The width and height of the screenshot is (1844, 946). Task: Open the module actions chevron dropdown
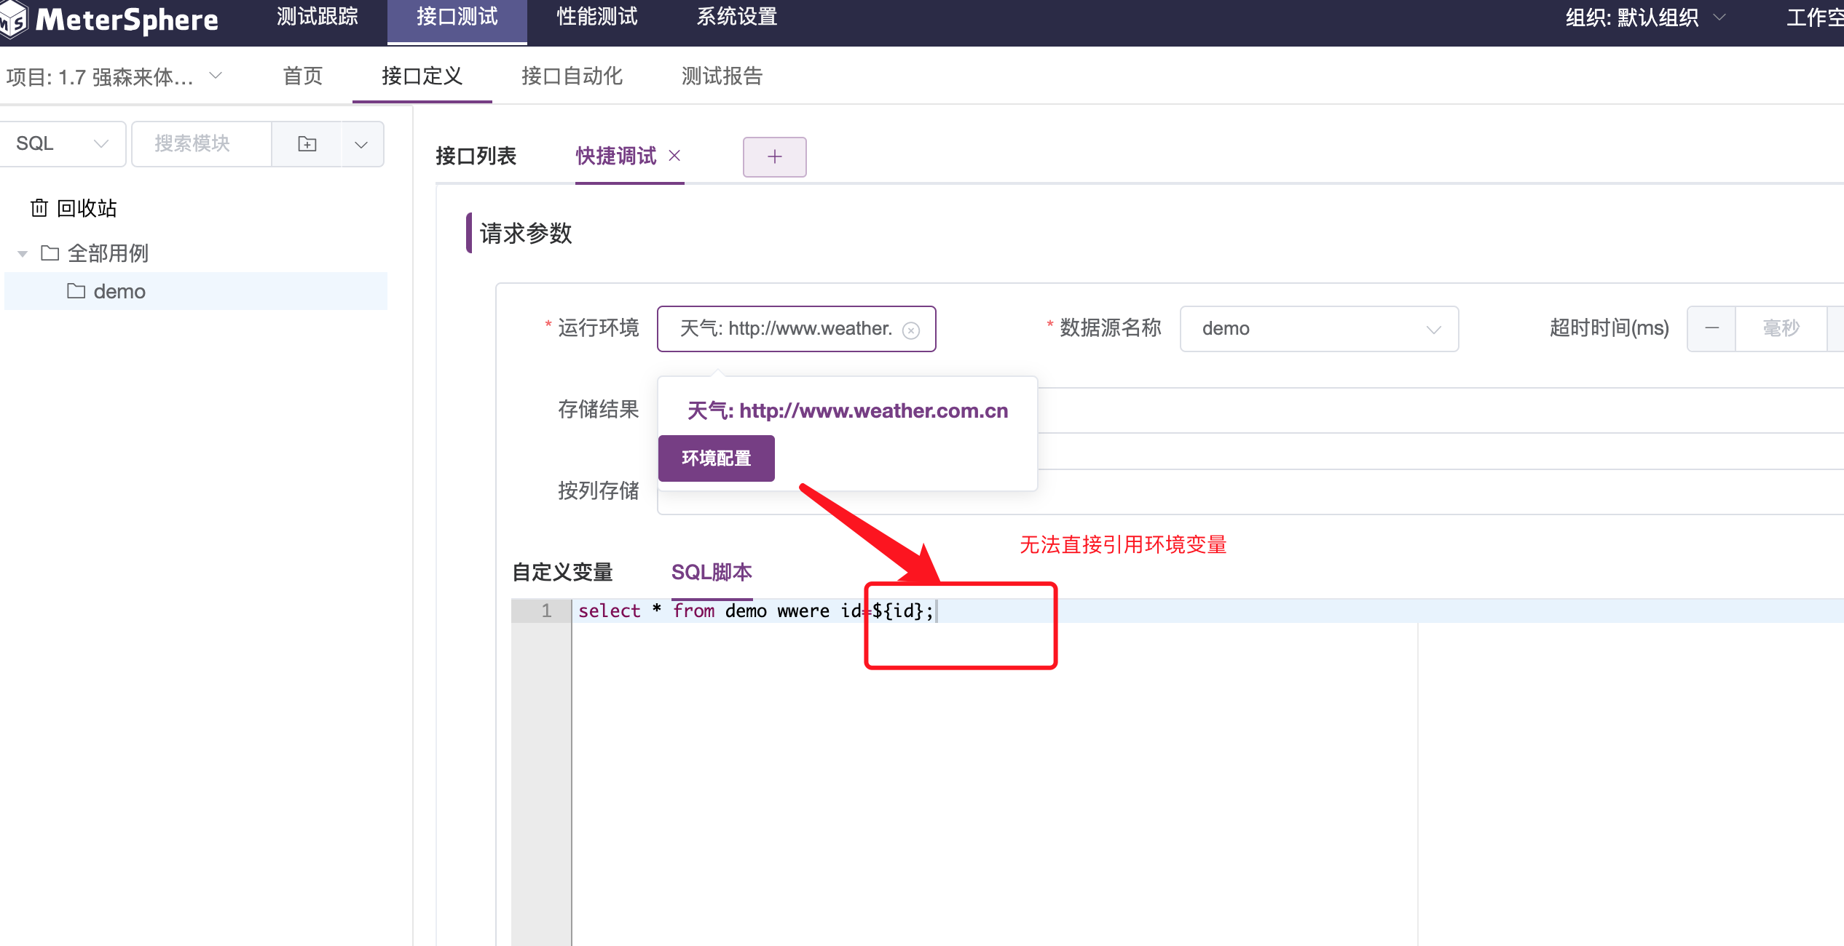361,143
